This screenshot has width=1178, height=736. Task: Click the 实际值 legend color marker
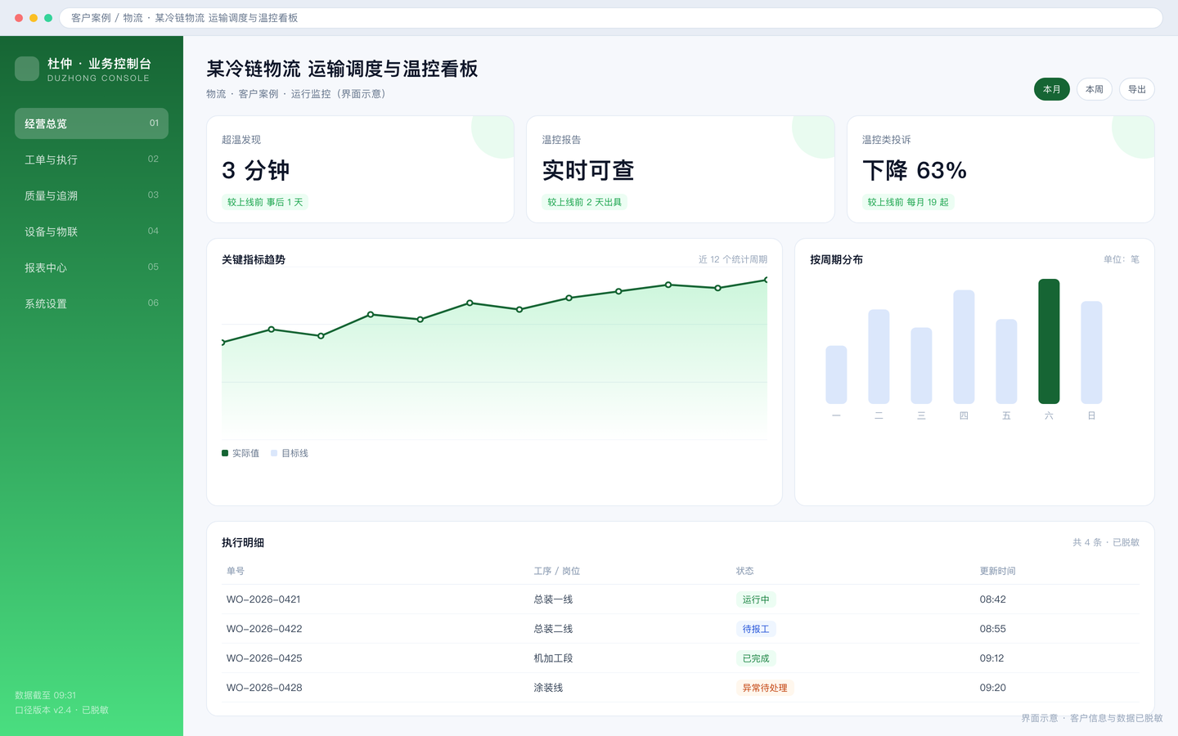225,453
